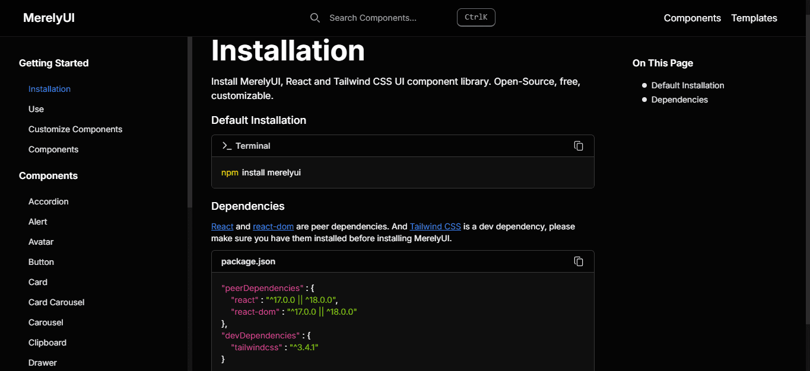This screenshot has height=371, width=810.
Task: Click the Dependencies section heading
Action: pos(248,206)
